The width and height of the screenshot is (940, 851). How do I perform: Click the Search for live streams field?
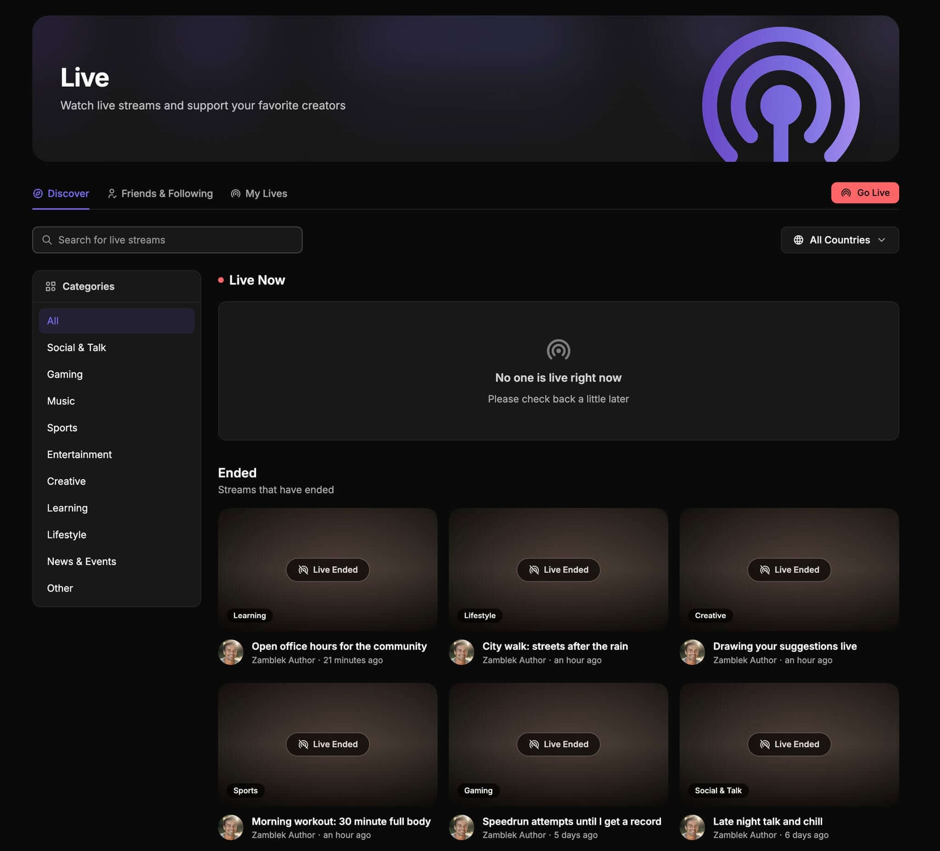coord(168,240)
